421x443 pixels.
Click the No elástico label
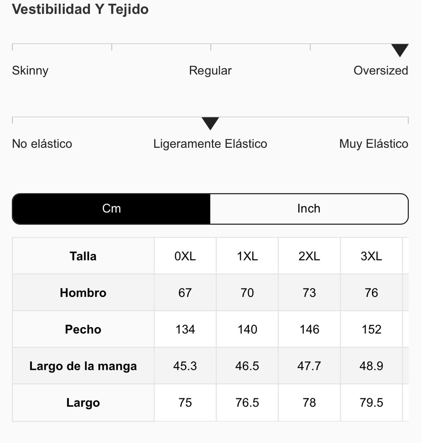(42, 144)
